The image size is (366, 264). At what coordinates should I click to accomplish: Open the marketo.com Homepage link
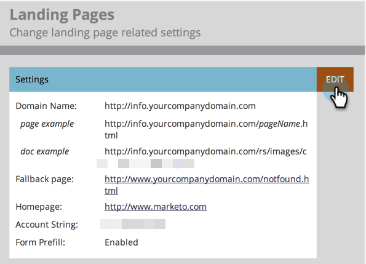pyautogui.click(x=156, y=207)
